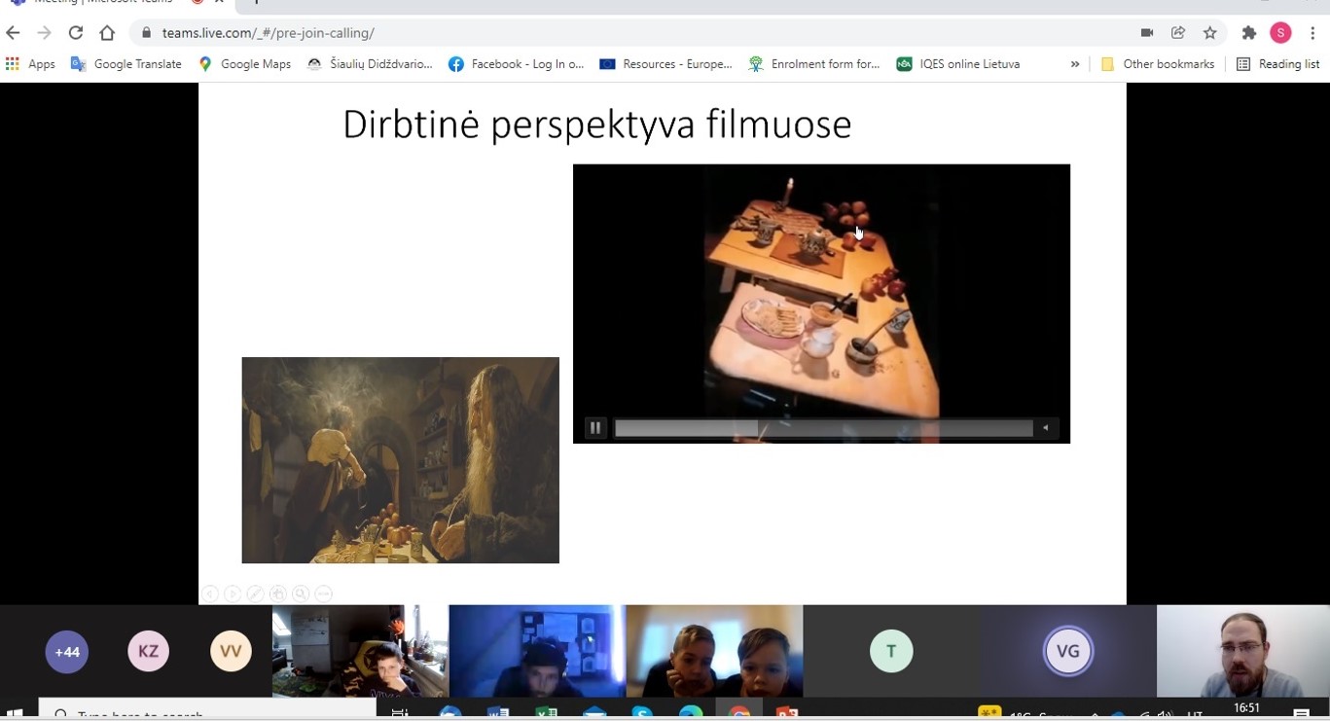
Task: Open the slide zoom magnifier control
Action: pyautogui.click(x=301, y=594)
